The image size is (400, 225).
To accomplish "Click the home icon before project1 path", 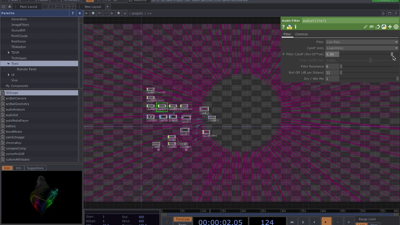I will click(x=125, y=13).
